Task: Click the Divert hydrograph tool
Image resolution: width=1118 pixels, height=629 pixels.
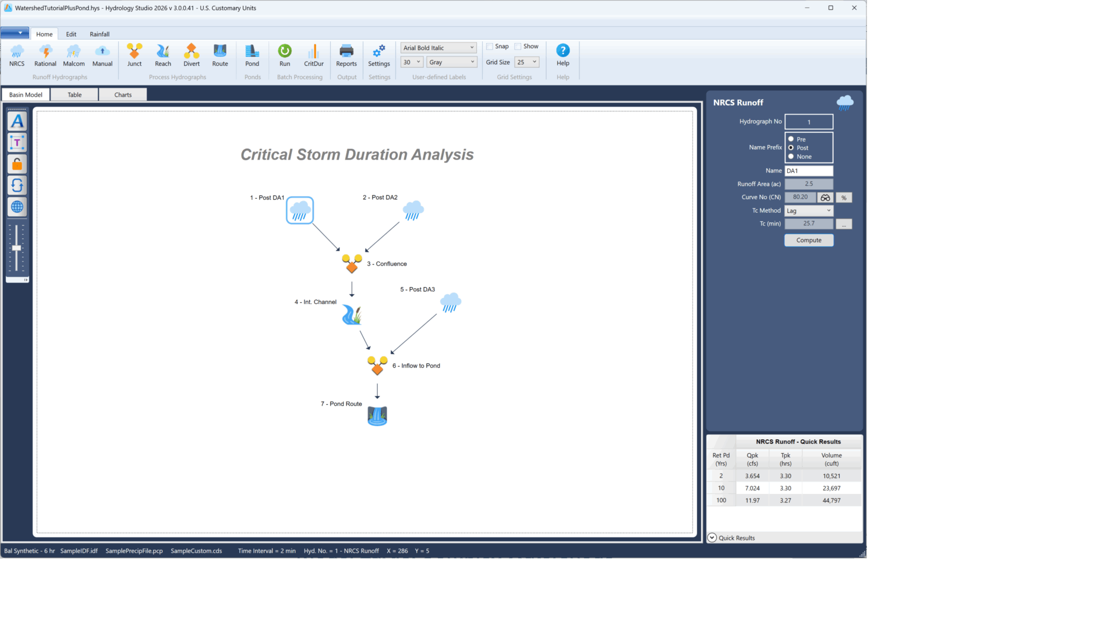Action: pyautogui.click(x=192, y=55)
